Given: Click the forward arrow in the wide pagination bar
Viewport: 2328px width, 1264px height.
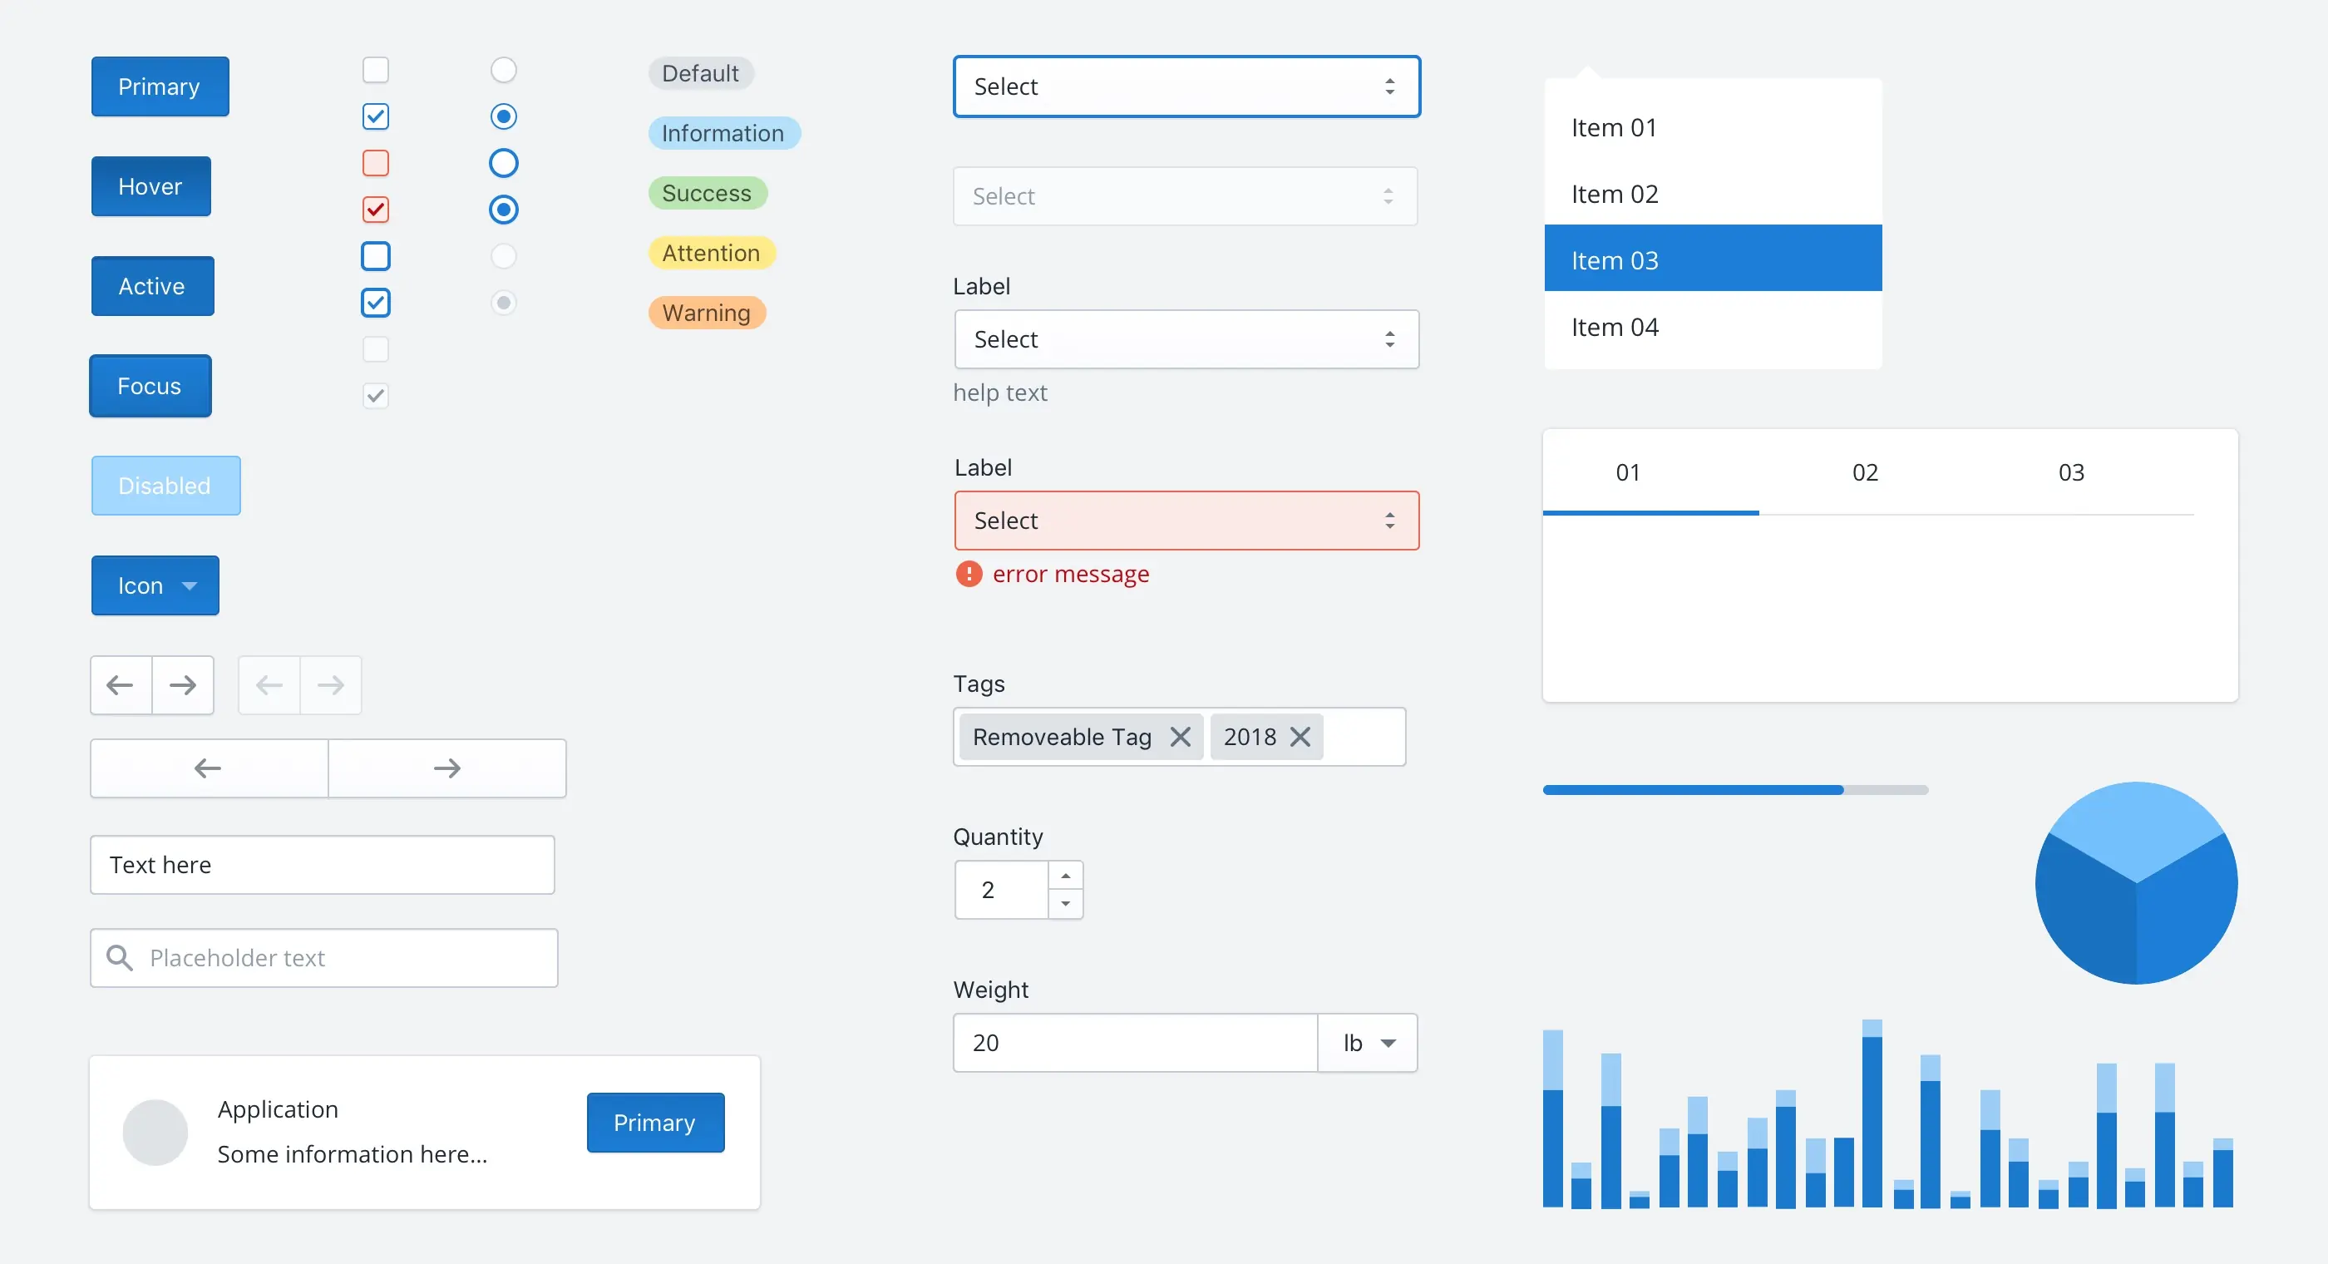Looking at the screenshot, I should [x=446, y=767].
